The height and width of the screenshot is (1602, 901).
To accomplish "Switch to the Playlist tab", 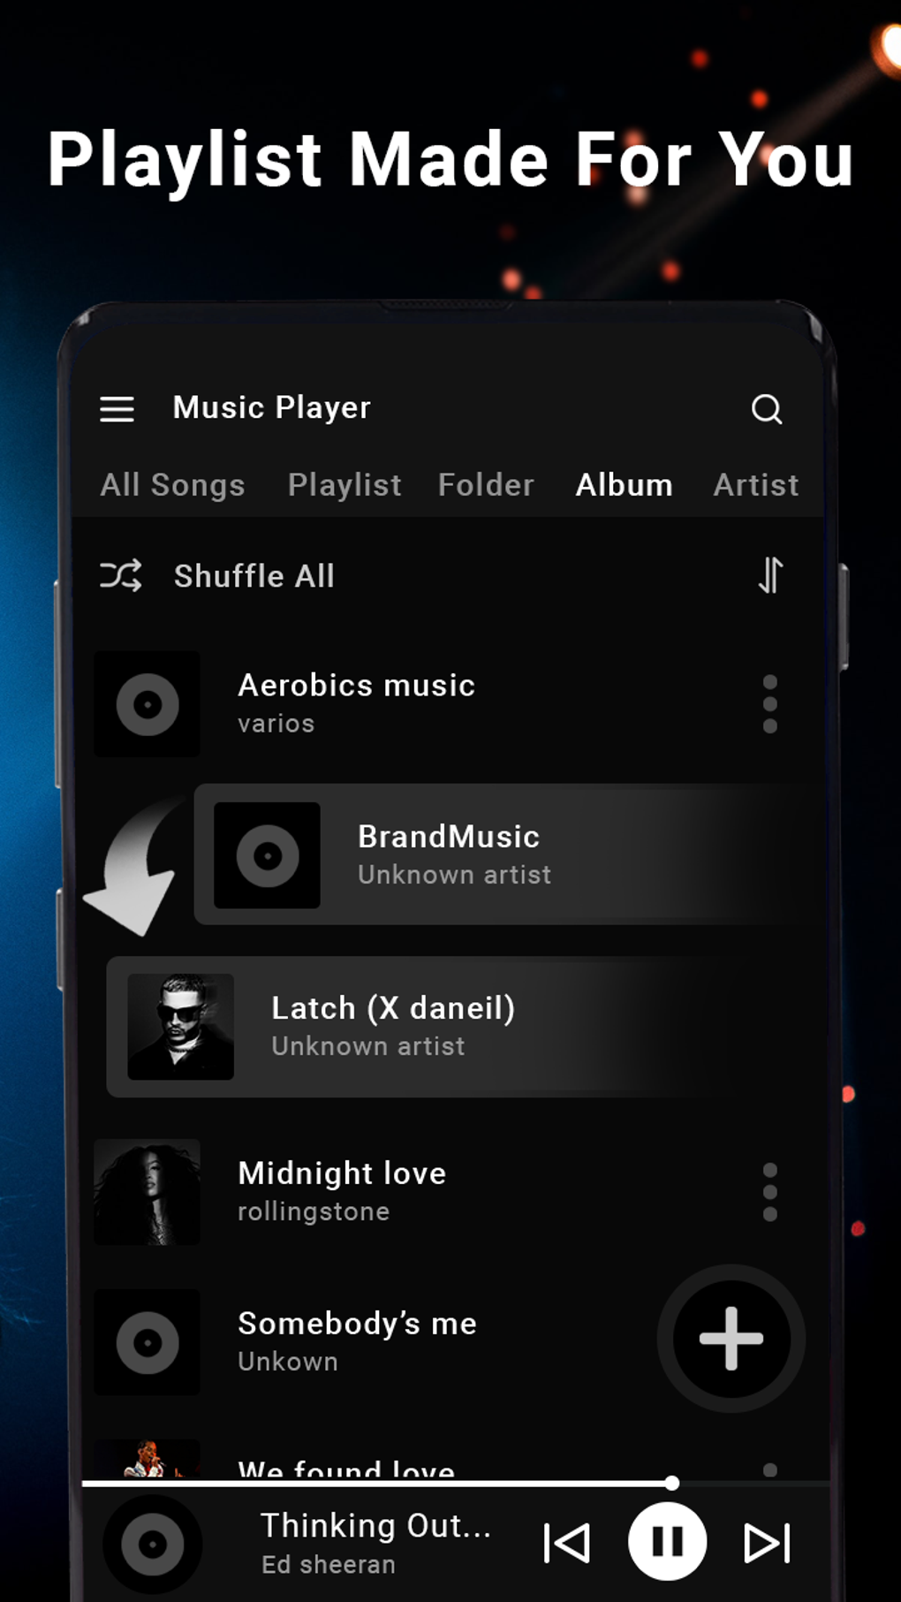I will click(x=344, y=484).
